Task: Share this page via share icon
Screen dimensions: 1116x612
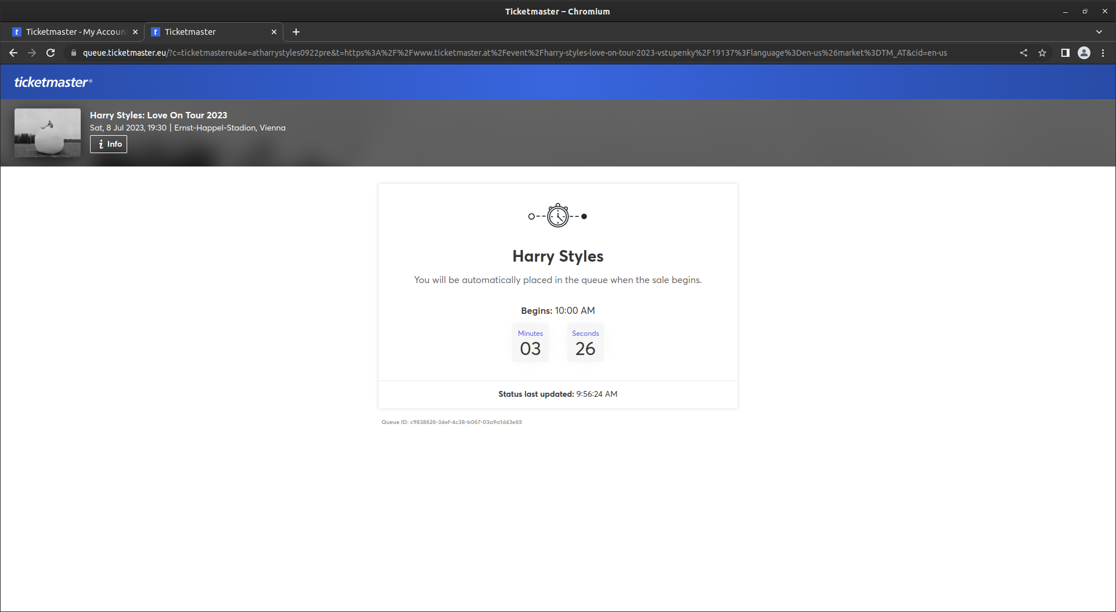Action: [x=1024, y=53]
